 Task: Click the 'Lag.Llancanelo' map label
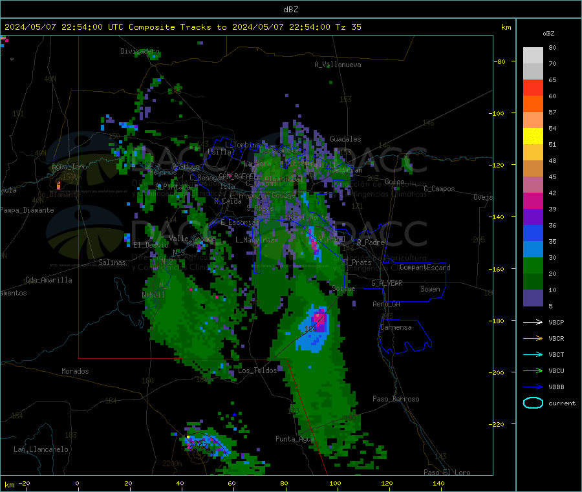[x=41, y=450]
